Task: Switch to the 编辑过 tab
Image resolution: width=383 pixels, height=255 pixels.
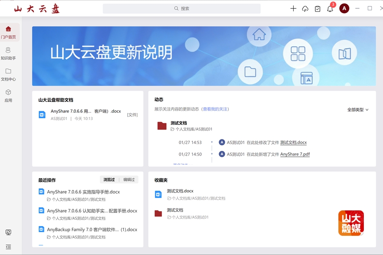Action: click(x=129, y=180)
